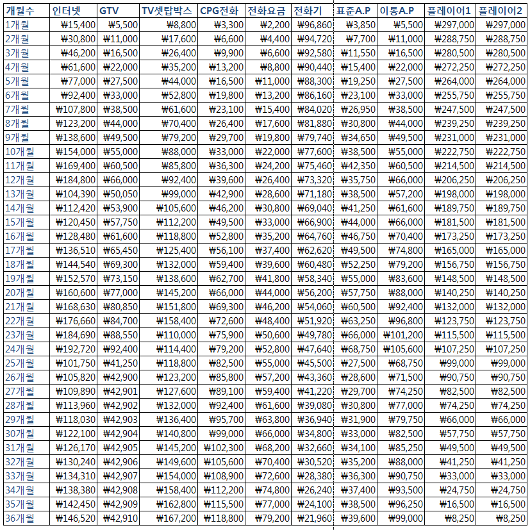
Task: Select the 개월수 column header
Action: 27,11
